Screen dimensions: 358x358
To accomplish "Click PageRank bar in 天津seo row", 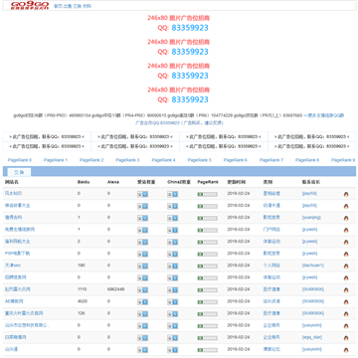I will point(207,267).
